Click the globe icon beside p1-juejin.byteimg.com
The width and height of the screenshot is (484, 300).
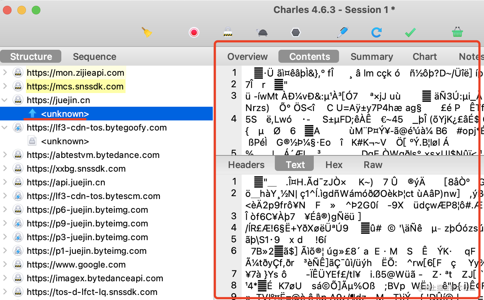[x=18, y=251]
